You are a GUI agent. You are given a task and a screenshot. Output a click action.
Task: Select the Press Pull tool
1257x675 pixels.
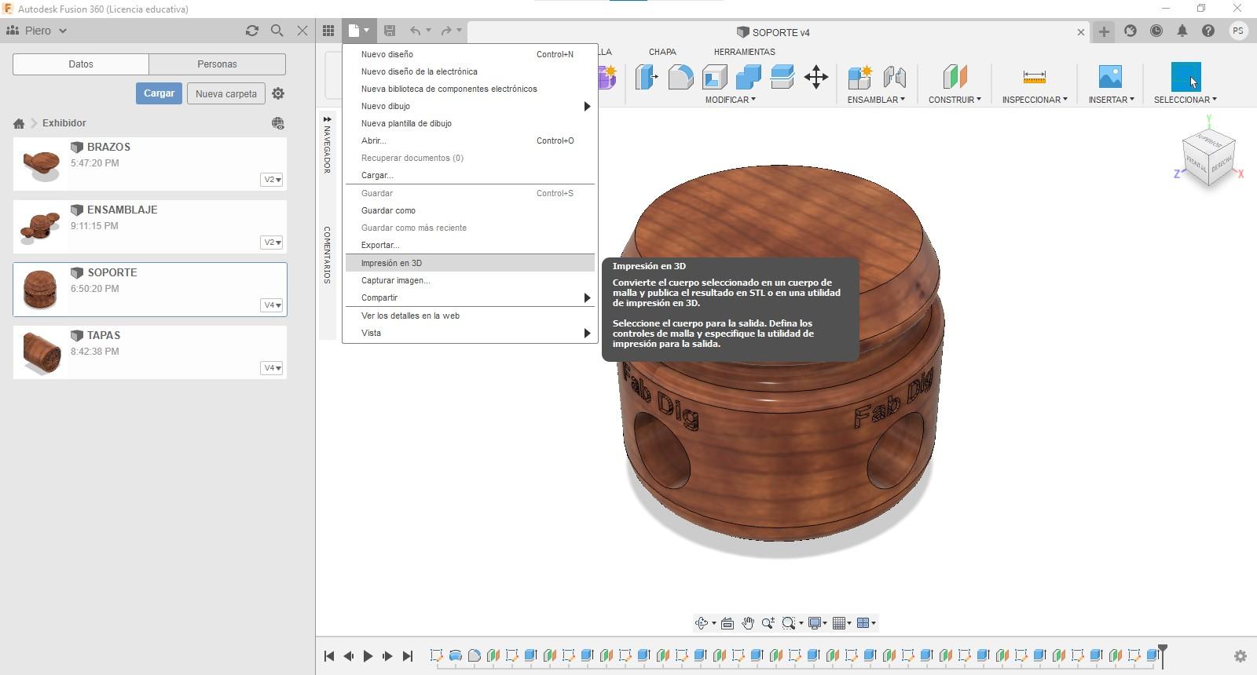(647, 77)
